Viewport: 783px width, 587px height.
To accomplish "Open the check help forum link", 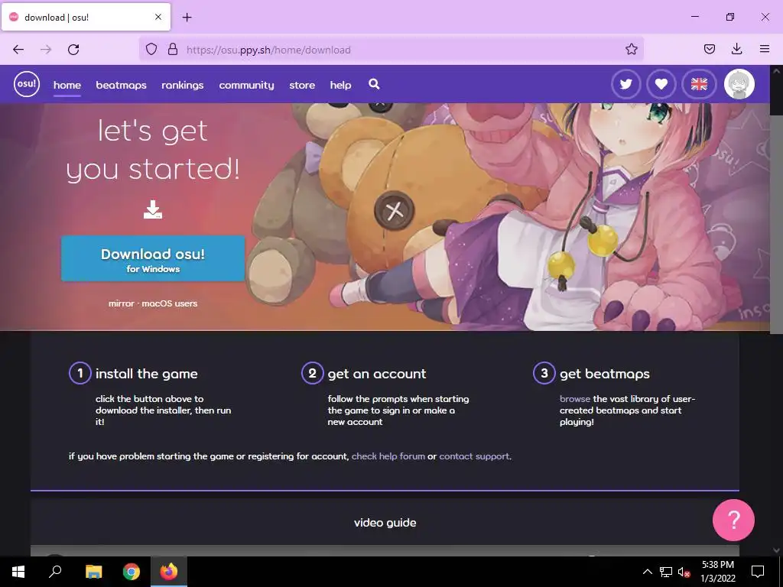I will [388, 456].
